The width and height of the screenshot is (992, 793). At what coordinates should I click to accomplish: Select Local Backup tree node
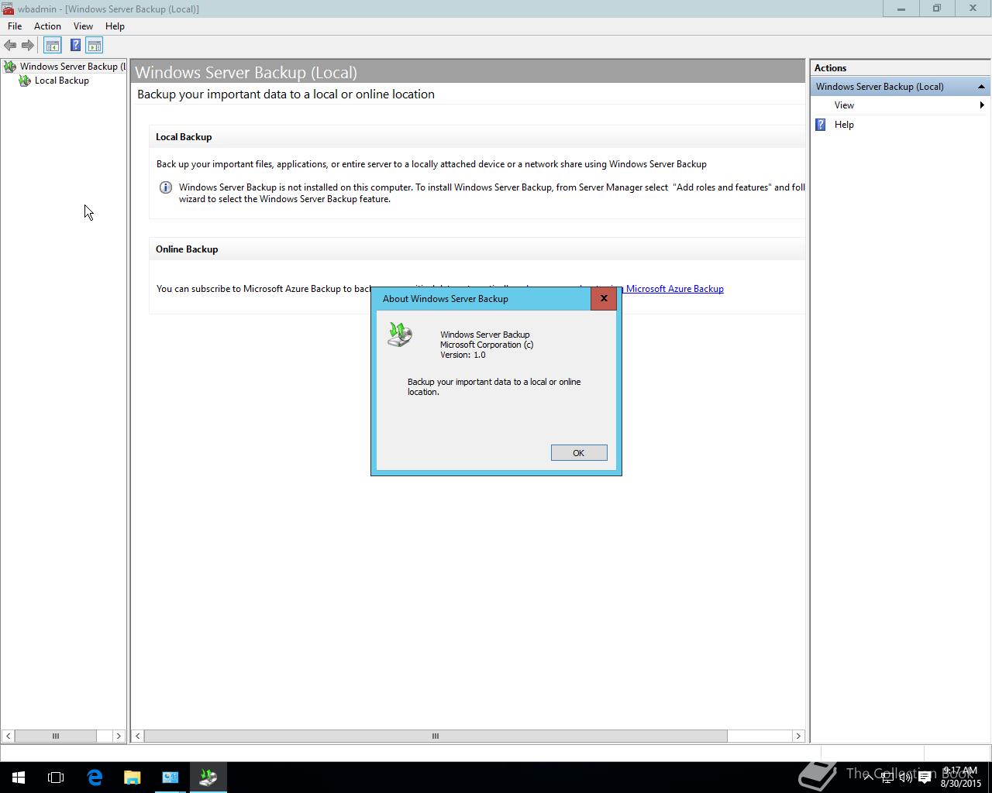[62, 81]
